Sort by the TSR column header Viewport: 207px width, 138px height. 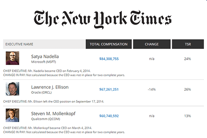[188, 44]
